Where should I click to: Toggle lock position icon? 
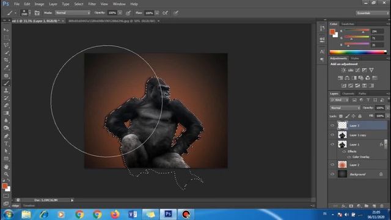click(x=353, y=116)
